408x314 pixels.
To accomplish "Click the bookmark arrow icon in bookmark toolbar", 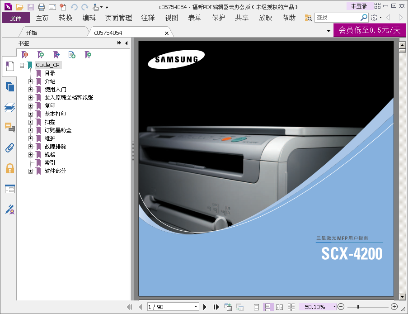I will pos(56,54).
